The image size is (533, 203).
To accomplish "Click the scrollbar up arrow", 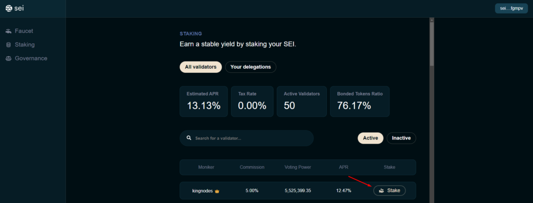I will (x=432, y=20).
